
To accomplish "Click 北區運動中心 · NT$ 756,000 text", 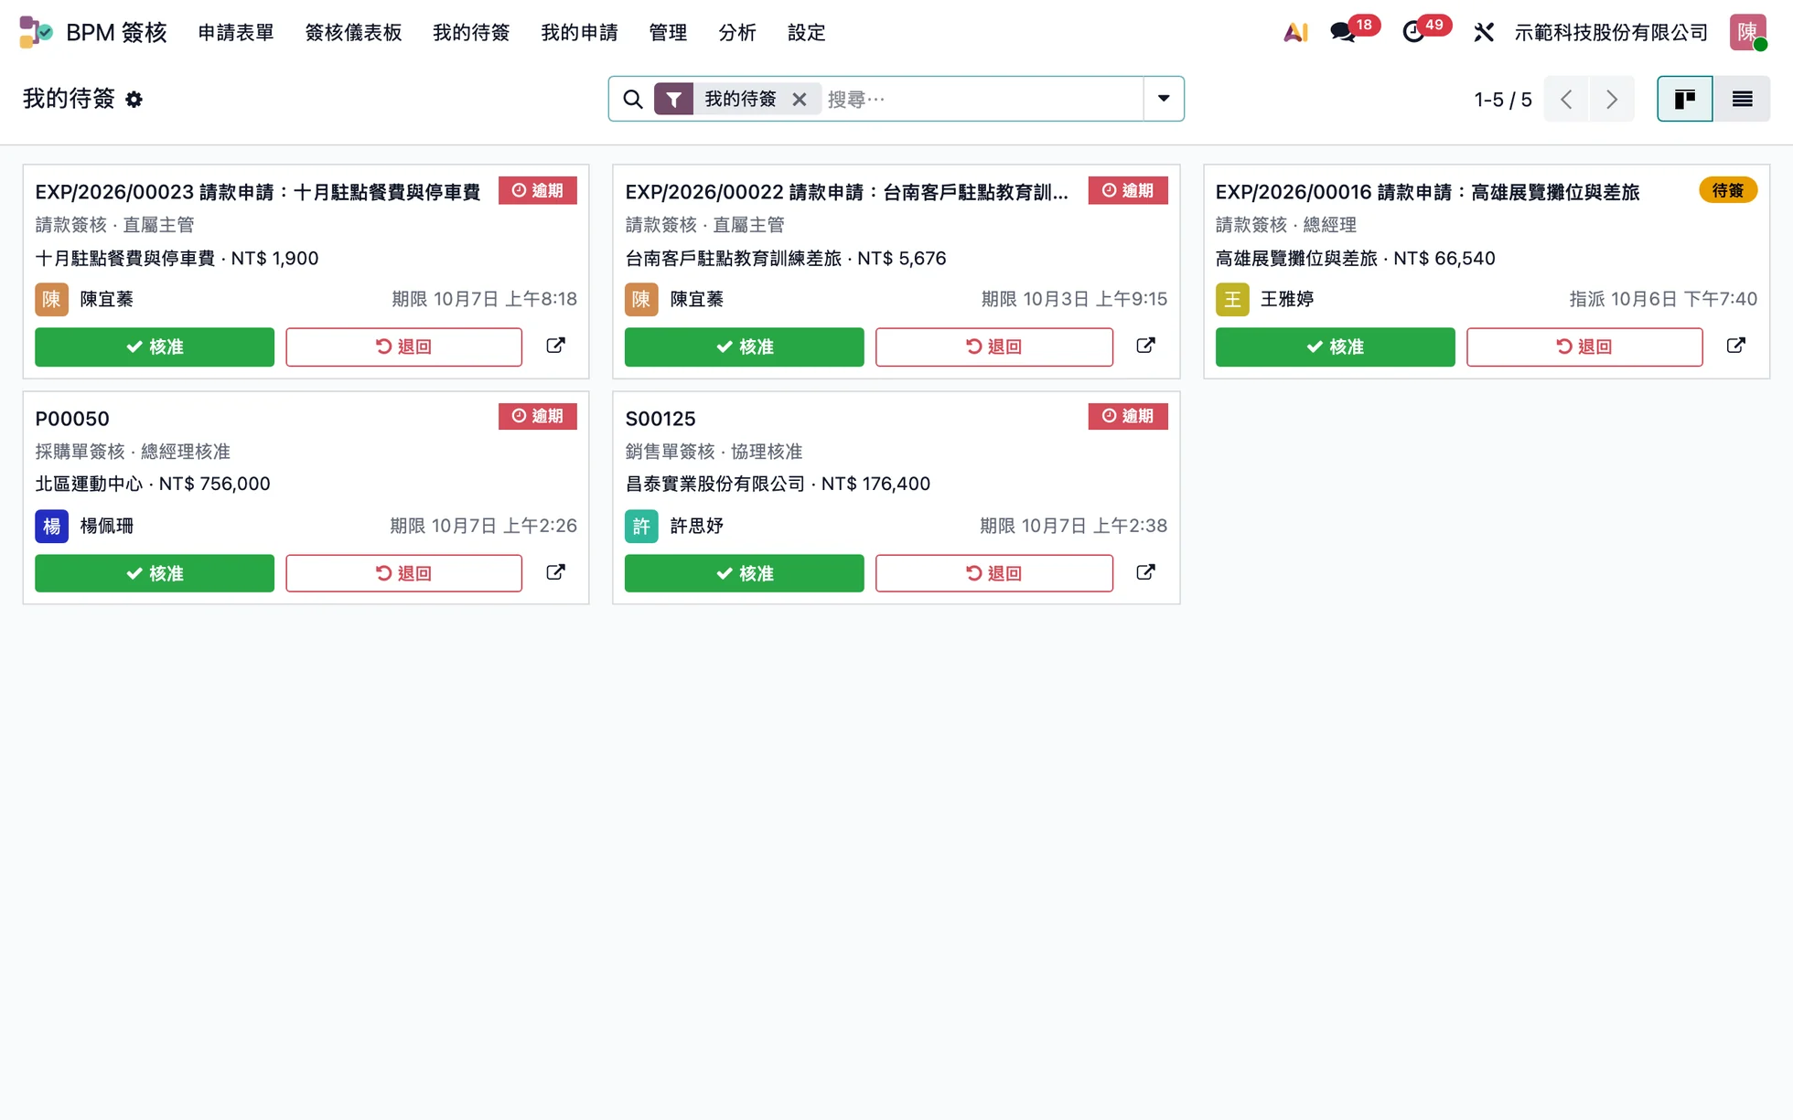I will tap(153, 484).
